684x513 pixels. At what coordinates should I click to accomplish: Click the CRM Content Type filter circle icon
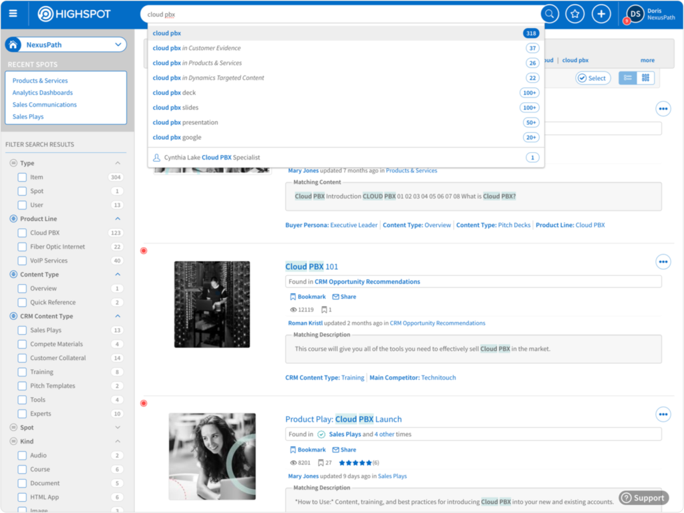13,316
